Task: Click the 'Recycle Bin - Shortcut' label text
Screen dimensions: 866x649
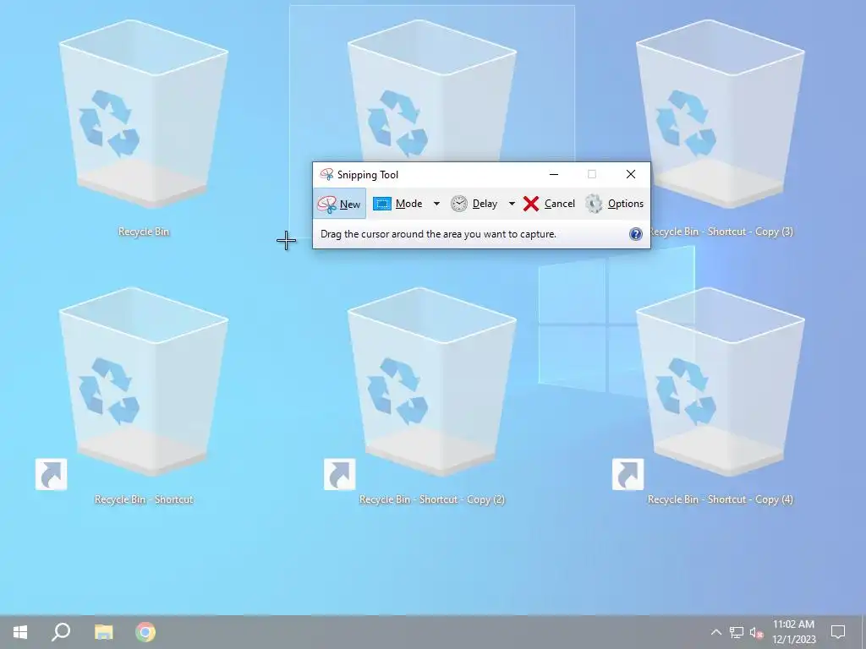Action: (x=144, y=499)
